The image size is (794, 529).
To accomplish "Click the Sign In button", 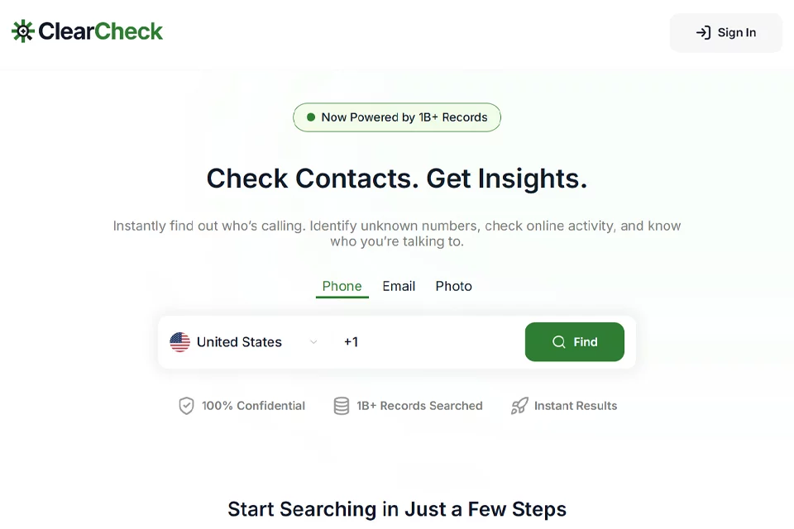I will [x=725, y=33].
